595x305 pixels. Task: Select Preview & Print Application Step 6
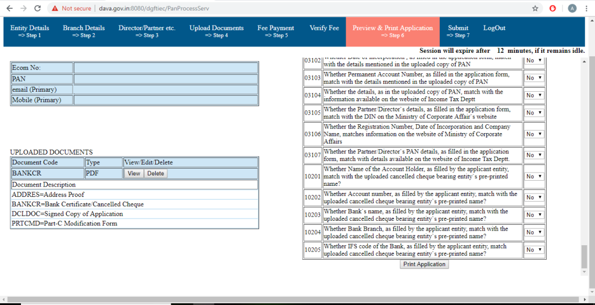tap(393, 31)
